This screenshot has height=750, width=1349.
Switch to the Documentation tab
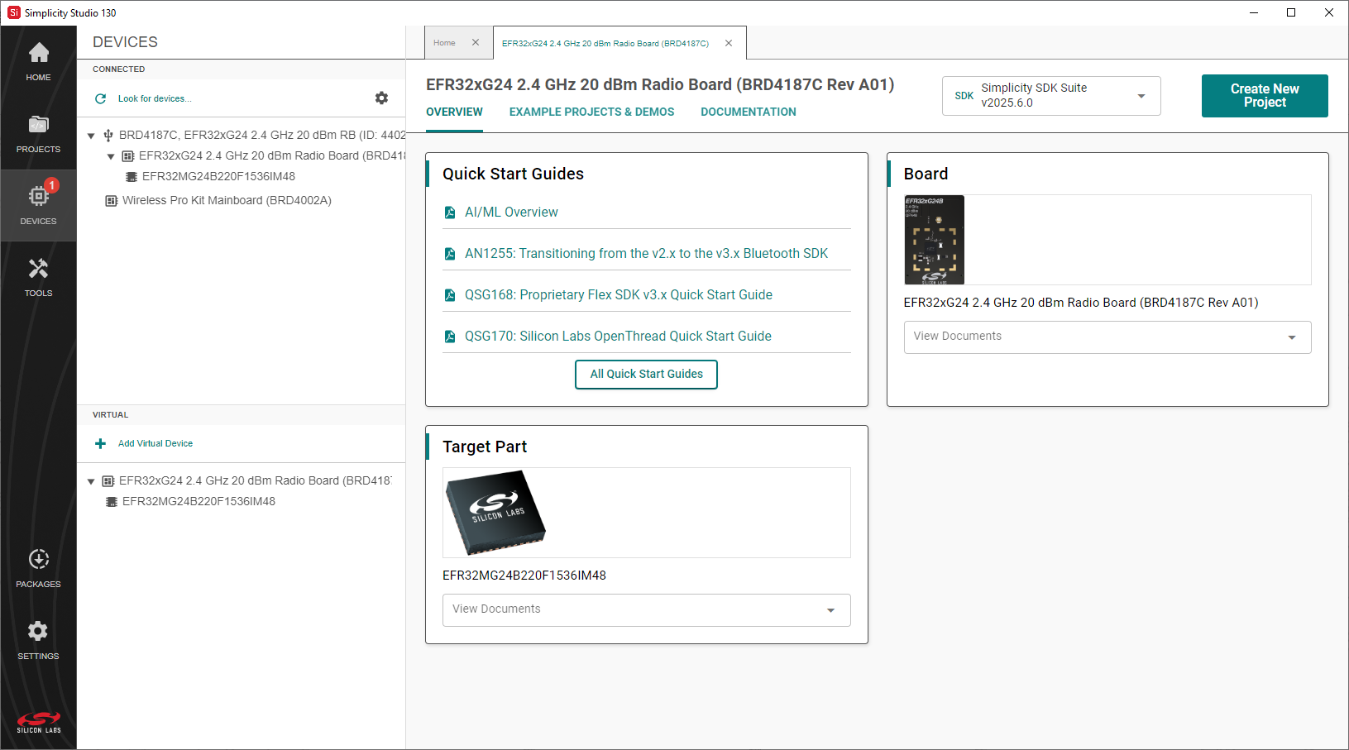tap(749, 112)
